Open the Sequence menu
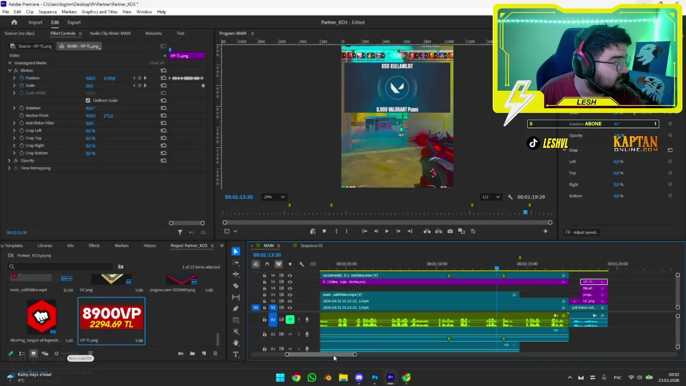The height and width of the screenshot is (386, 686). coord(48,12)
